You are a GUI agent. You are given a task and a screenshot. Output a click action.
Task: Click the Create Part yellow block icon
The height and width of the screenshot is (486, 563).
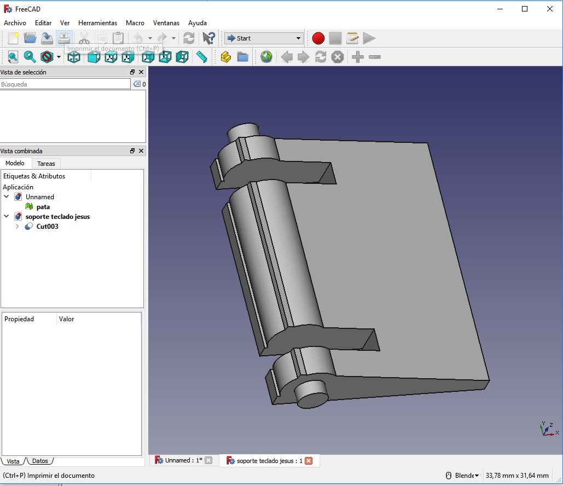[225, 57]
